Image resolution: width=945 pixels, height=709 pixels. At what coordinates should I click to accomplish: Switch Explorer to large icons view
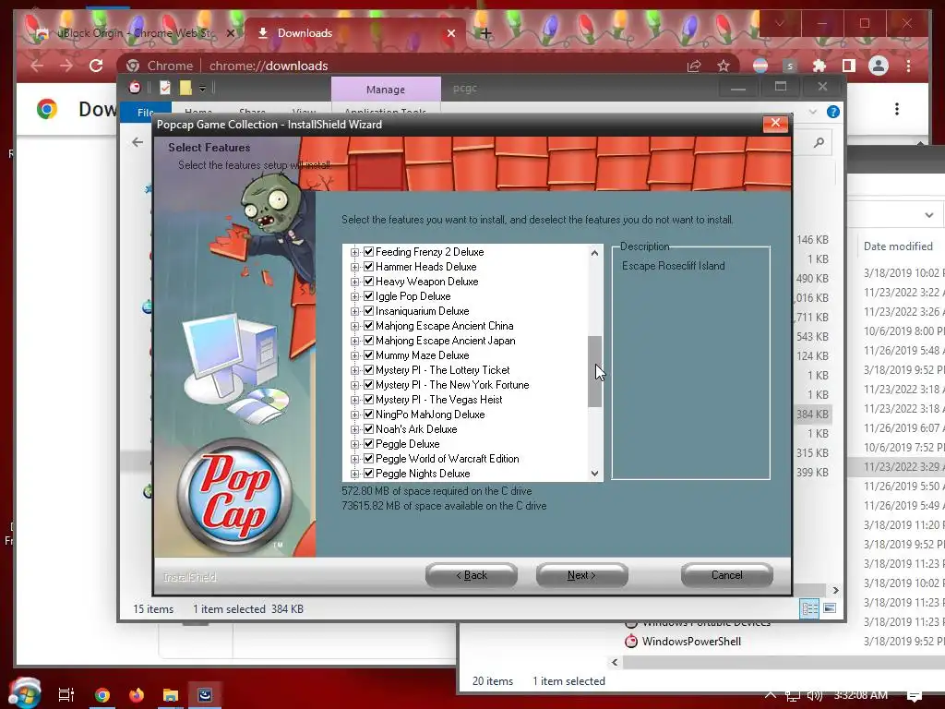pos(830,608)
